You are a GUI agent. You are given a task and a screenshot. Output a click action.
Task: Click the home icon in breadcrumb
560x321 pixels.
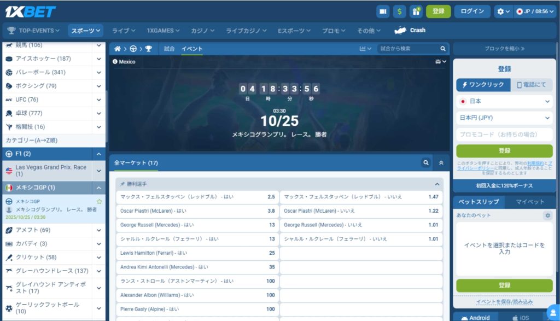117,49
